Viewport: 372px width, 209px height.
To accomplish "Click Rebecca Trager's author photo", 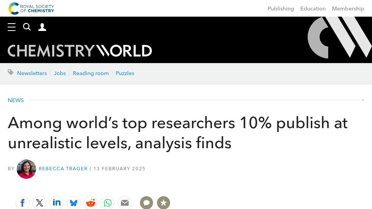I will click(26, 169).
